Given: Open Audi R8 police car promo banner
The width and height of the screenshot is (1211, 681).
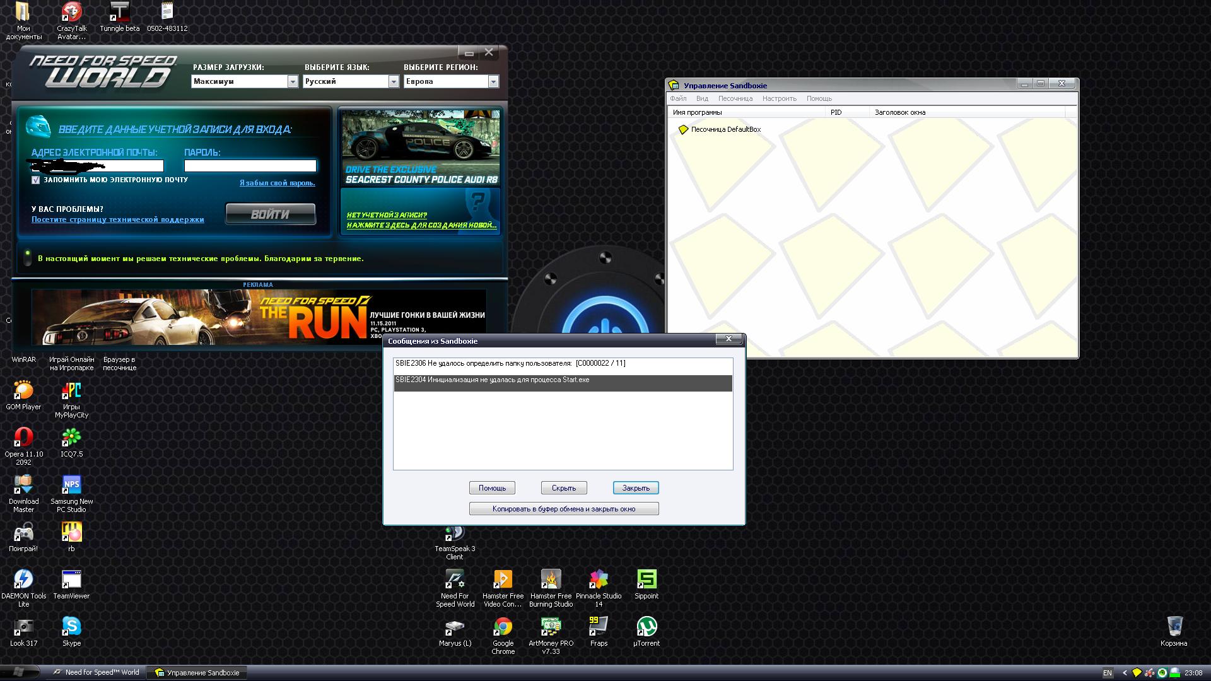Looking at the screenshot, I should point(421,148).
